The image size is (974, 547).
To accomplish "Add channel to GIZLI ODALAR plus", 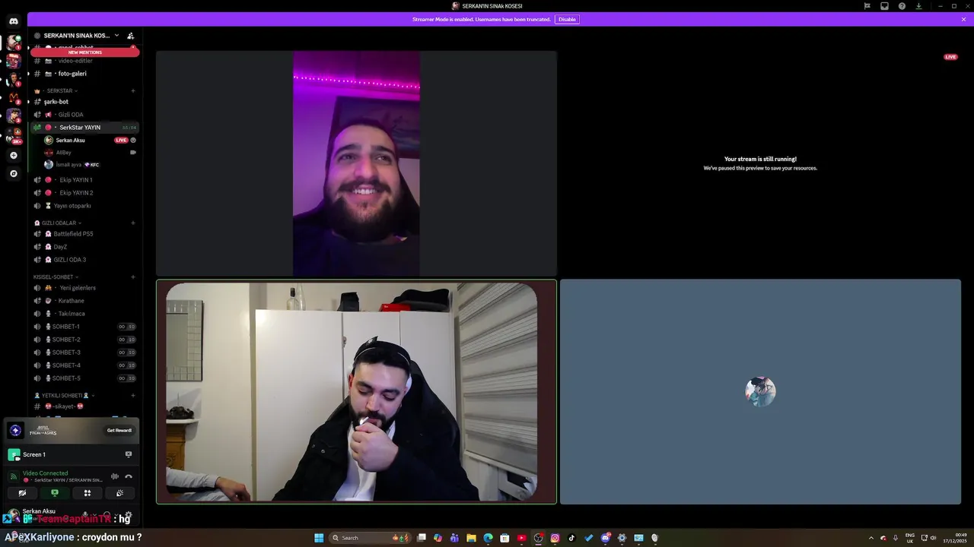I will click(x=133, y=223).
